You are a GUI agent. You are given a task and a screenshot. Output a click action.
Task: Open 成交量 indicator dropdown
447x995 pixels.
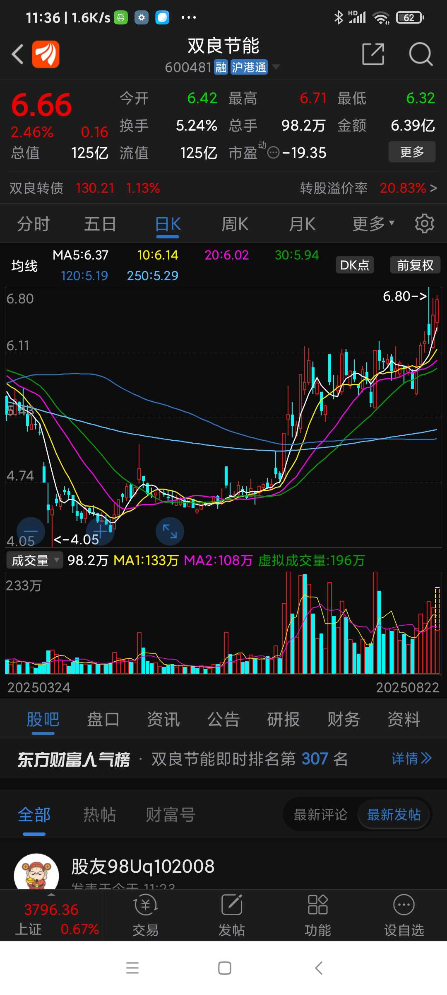pyautogui.click(x=34, y=560)
